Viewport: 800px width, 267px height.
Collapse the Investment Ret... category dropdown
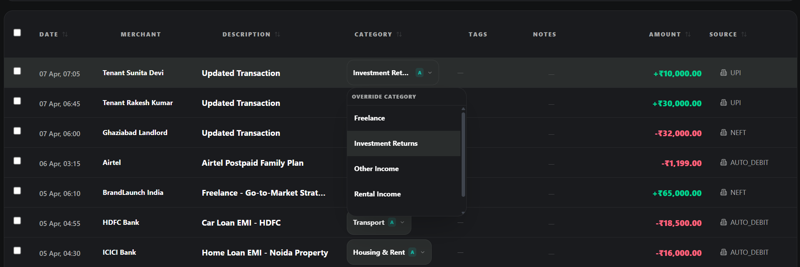coord(430,73)
